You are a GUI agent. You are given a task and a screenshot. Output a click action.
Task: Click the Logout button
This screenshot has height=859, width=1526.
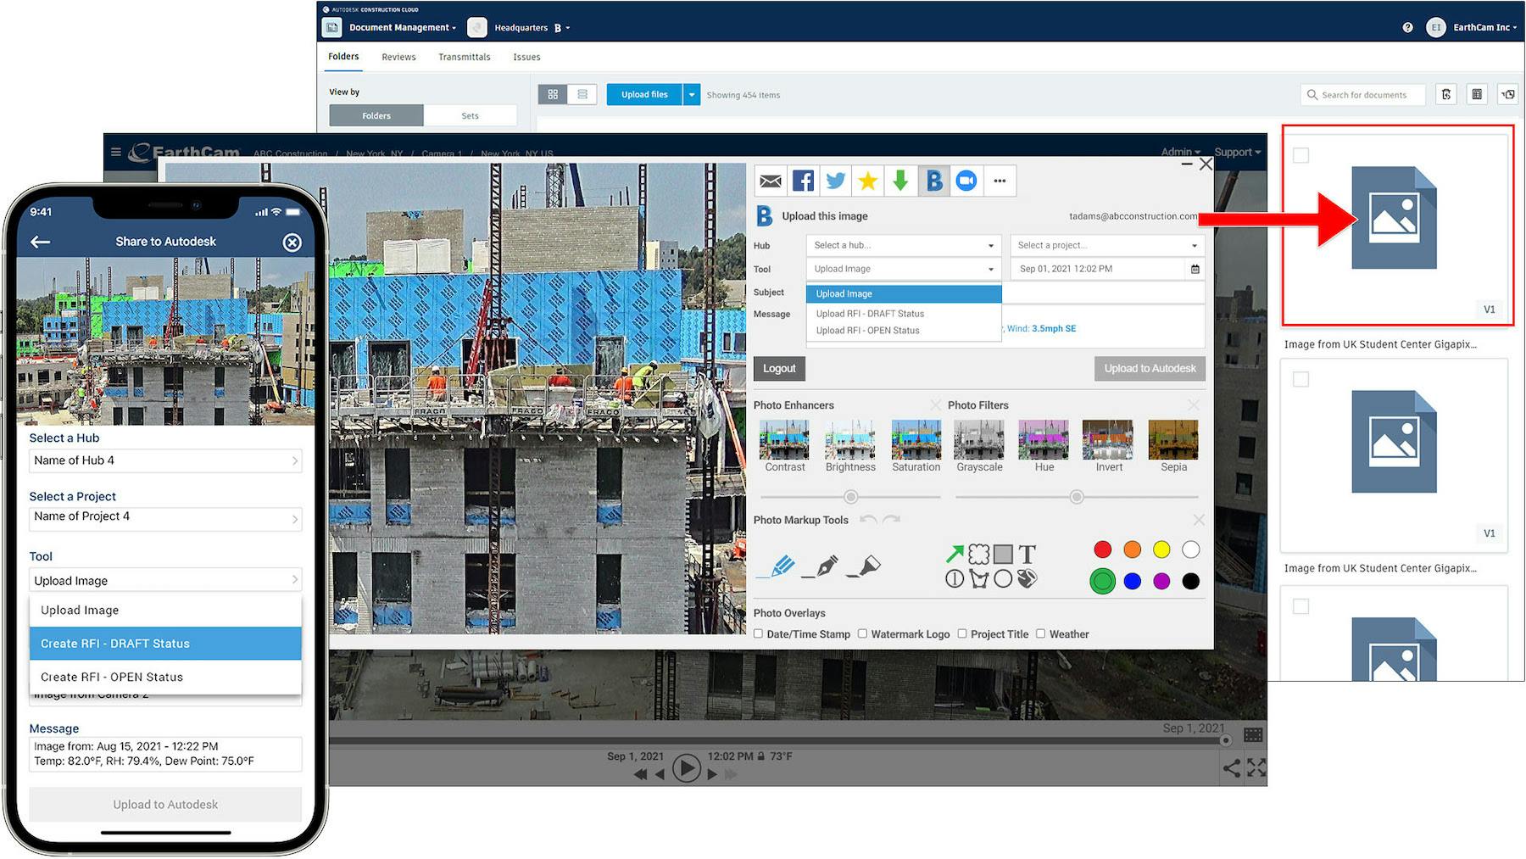(x=779, y=368)
